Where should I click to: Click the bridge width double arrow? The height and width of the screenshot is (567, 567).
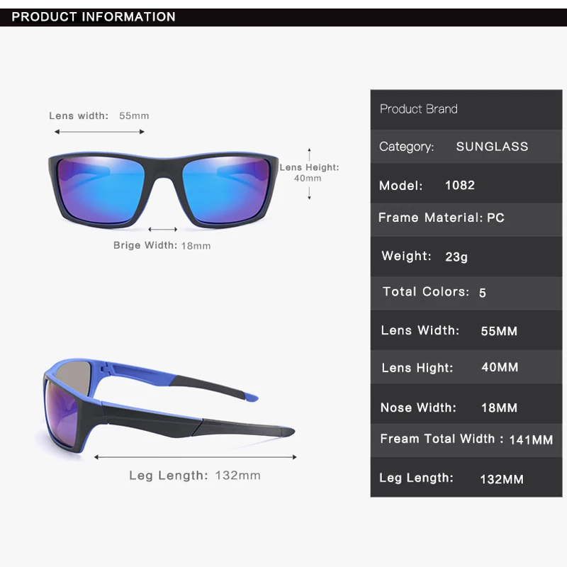(163, 229)
